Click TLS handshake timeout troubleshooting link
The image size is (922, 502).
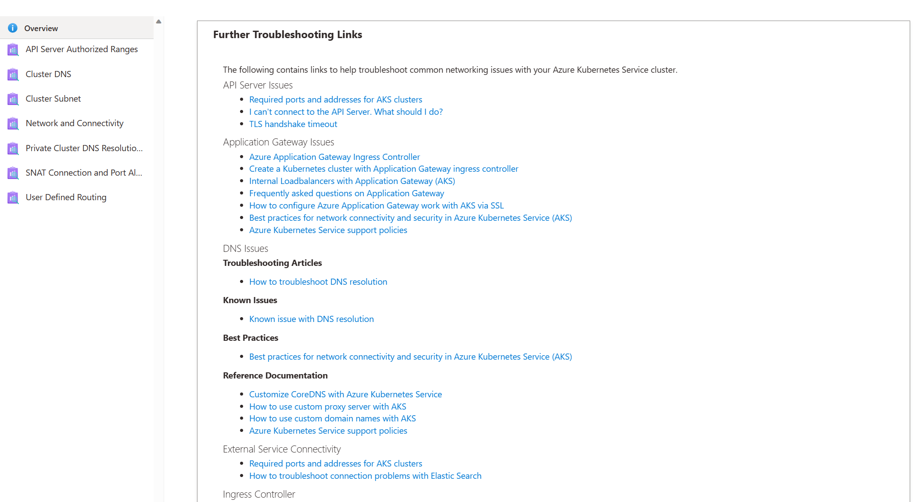click(x=292, y=124)
